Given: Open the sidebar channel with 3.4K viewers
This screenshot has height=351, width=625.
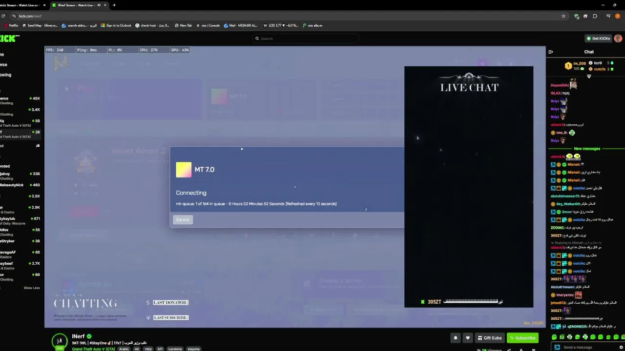Looking at the screenshot, I should pyautogui.click(x=20, y=112).
